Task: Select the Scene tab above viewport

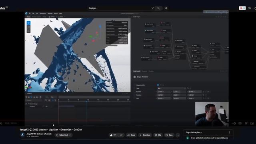Action: coord(28,17)
